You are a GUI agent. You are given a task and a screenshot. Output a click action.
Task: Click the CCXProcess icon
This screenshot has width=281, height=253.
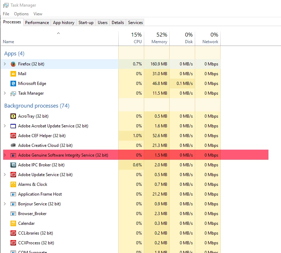coord(13,243)
